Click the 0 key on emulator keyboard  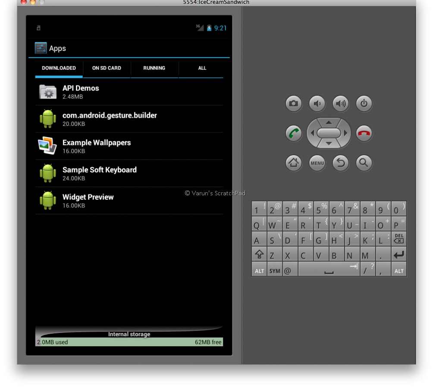tap(399, 209)
